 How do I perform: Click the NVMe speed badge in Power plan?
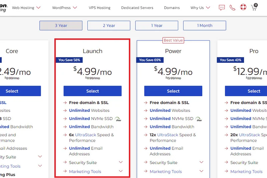(199, 119)
